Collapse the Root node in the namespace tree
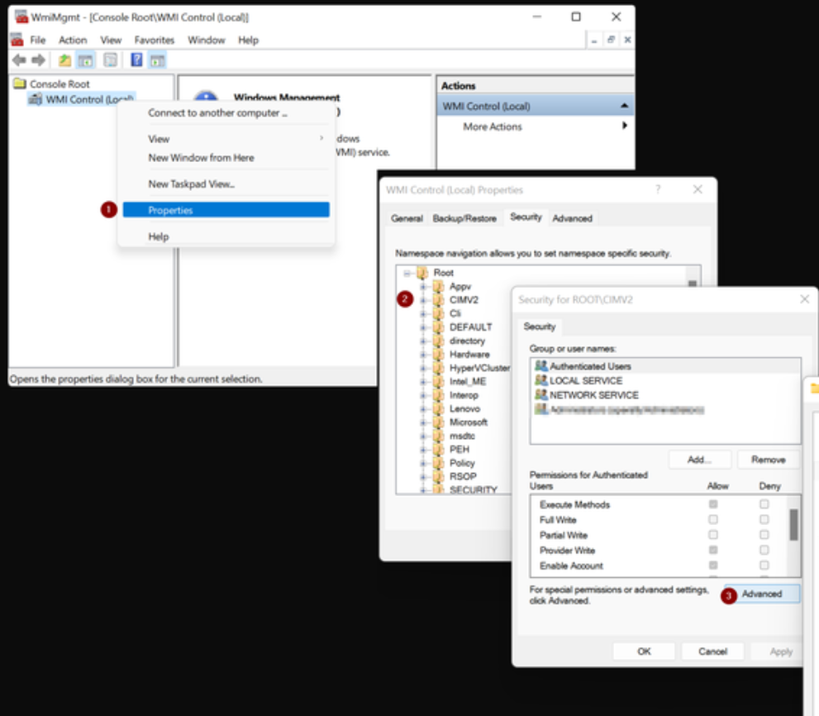Viewport: 819px width, 716px height. coord(407,273)
